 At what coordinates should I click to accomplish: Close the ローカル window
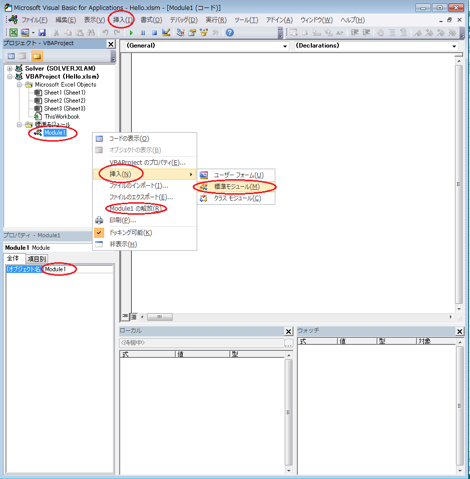(289, 331)
